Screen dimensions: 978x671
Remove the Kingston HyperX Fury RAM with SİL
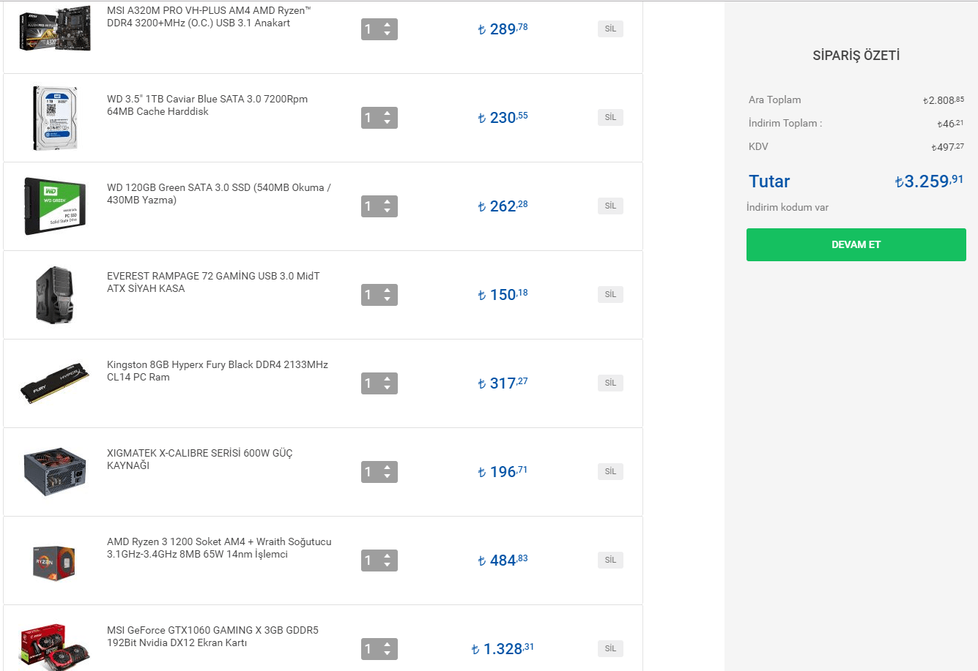point(610,383)
